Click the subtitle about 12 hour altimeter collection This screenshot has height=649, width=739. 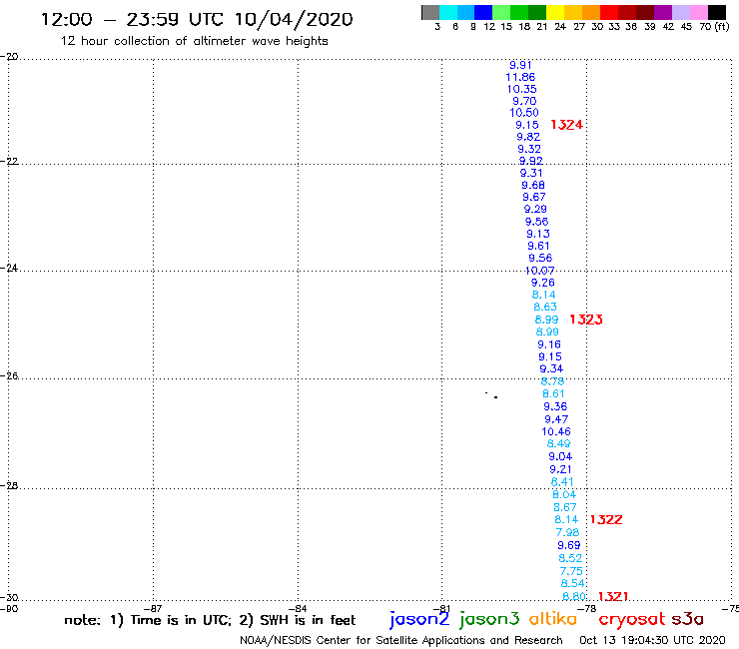194,41
